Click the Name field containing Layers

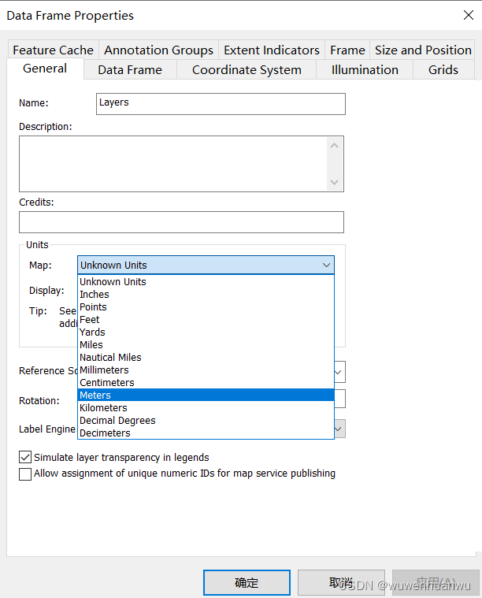[x=221, y=104]
